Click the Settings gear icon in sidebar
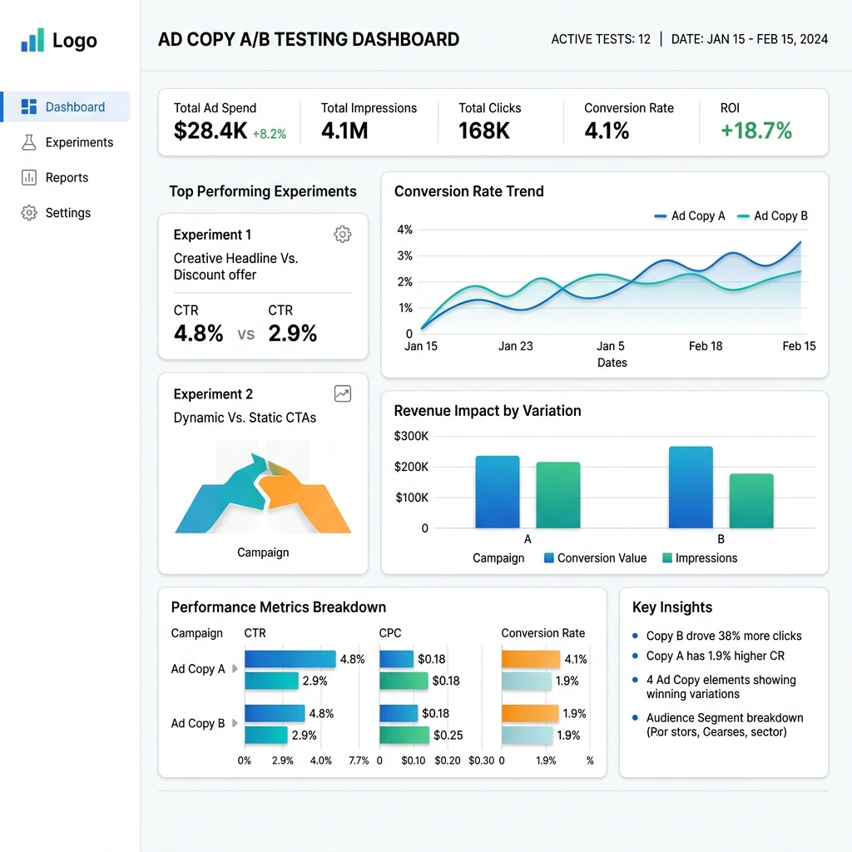 (29, 213)
